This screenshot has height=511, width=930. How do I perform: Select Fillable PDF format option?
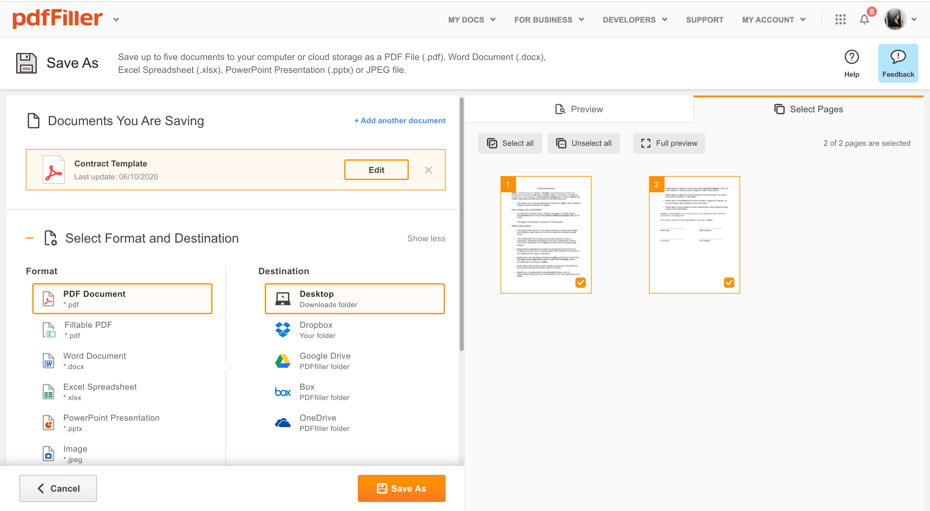[x=122, y=330]
